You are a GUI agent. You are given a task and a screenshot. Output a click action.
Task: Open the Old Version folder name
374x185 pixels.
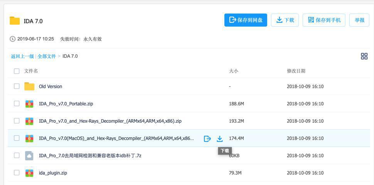pos(51,87)
